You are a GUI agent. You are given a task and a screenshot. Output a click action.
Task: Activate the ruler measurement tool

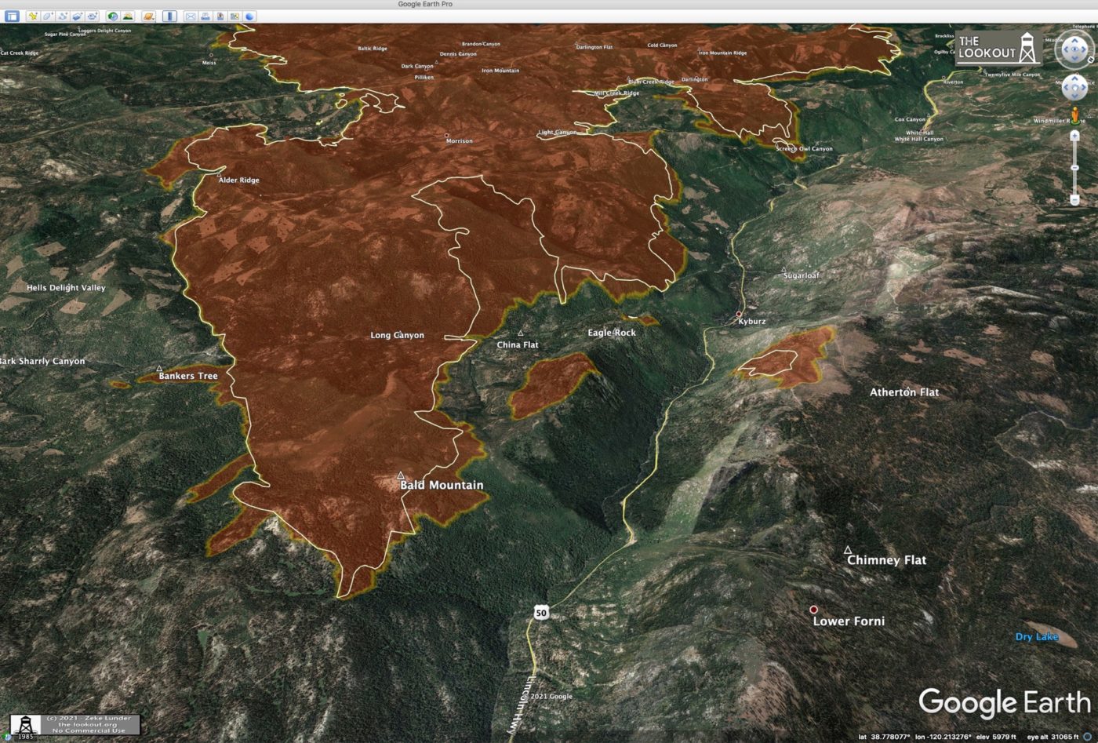click(169, 16)
